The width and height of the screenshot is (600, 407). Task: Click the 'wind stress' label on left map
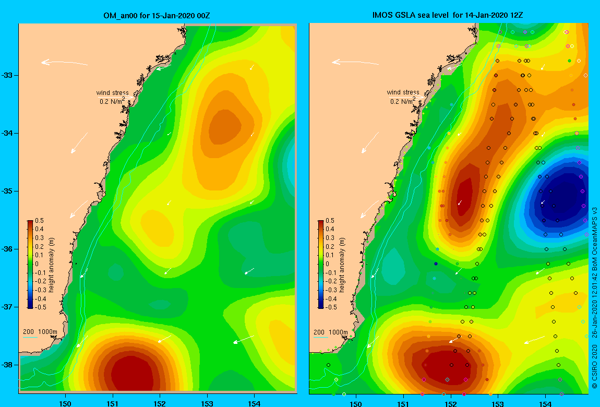(113, 92)
